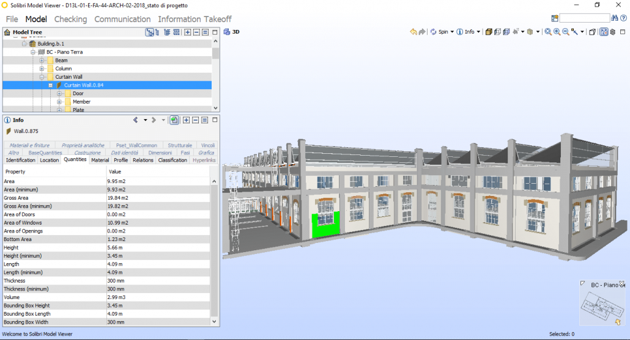The image size is (630, 340).
Task: Click the binoculars find icon
Action: (x=614, y=18)
